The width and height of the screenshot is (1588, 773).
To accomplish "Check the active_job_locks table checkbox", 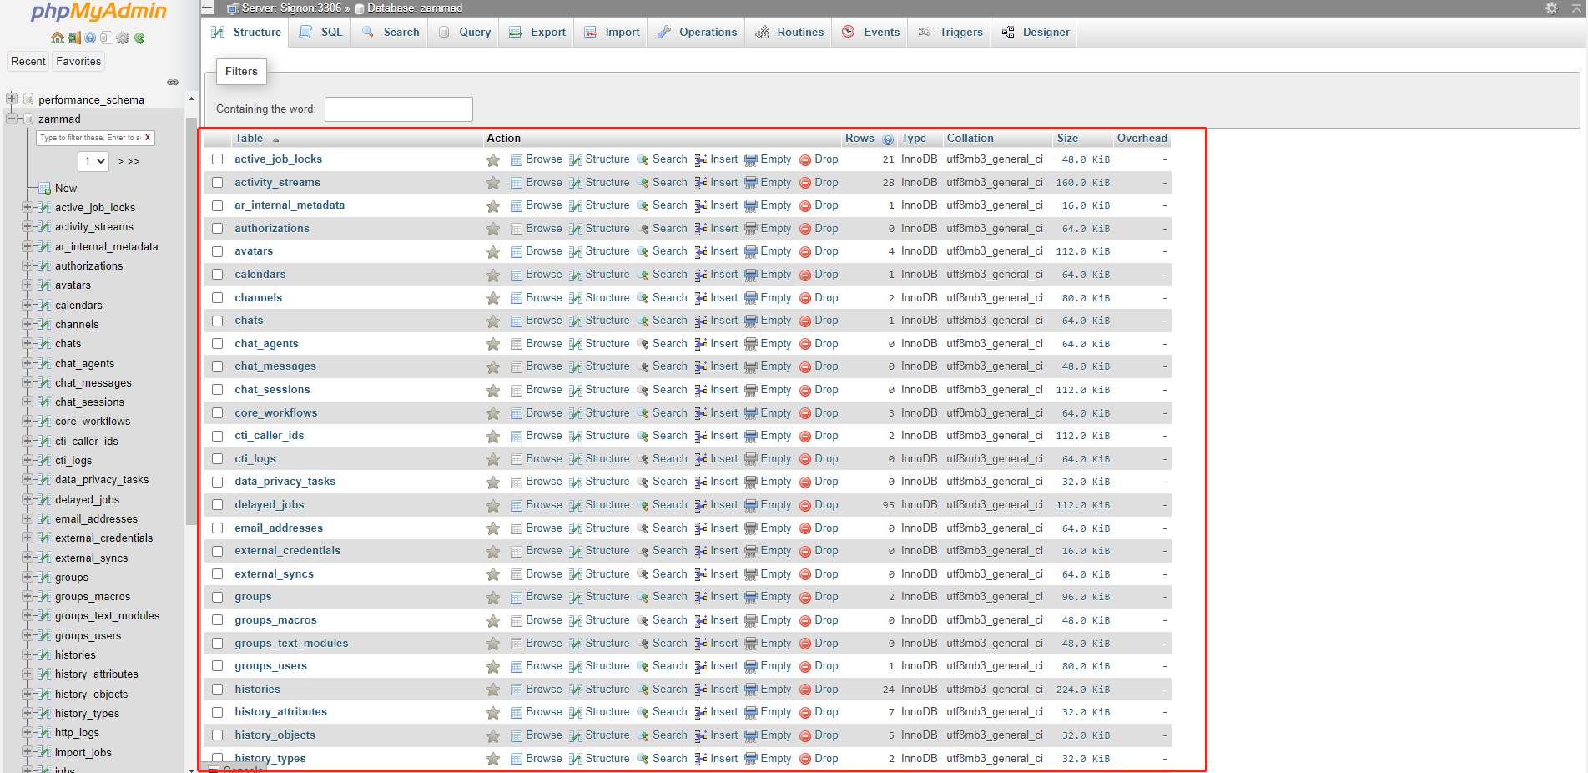I will pyautogui.click(x=218, y=159).
